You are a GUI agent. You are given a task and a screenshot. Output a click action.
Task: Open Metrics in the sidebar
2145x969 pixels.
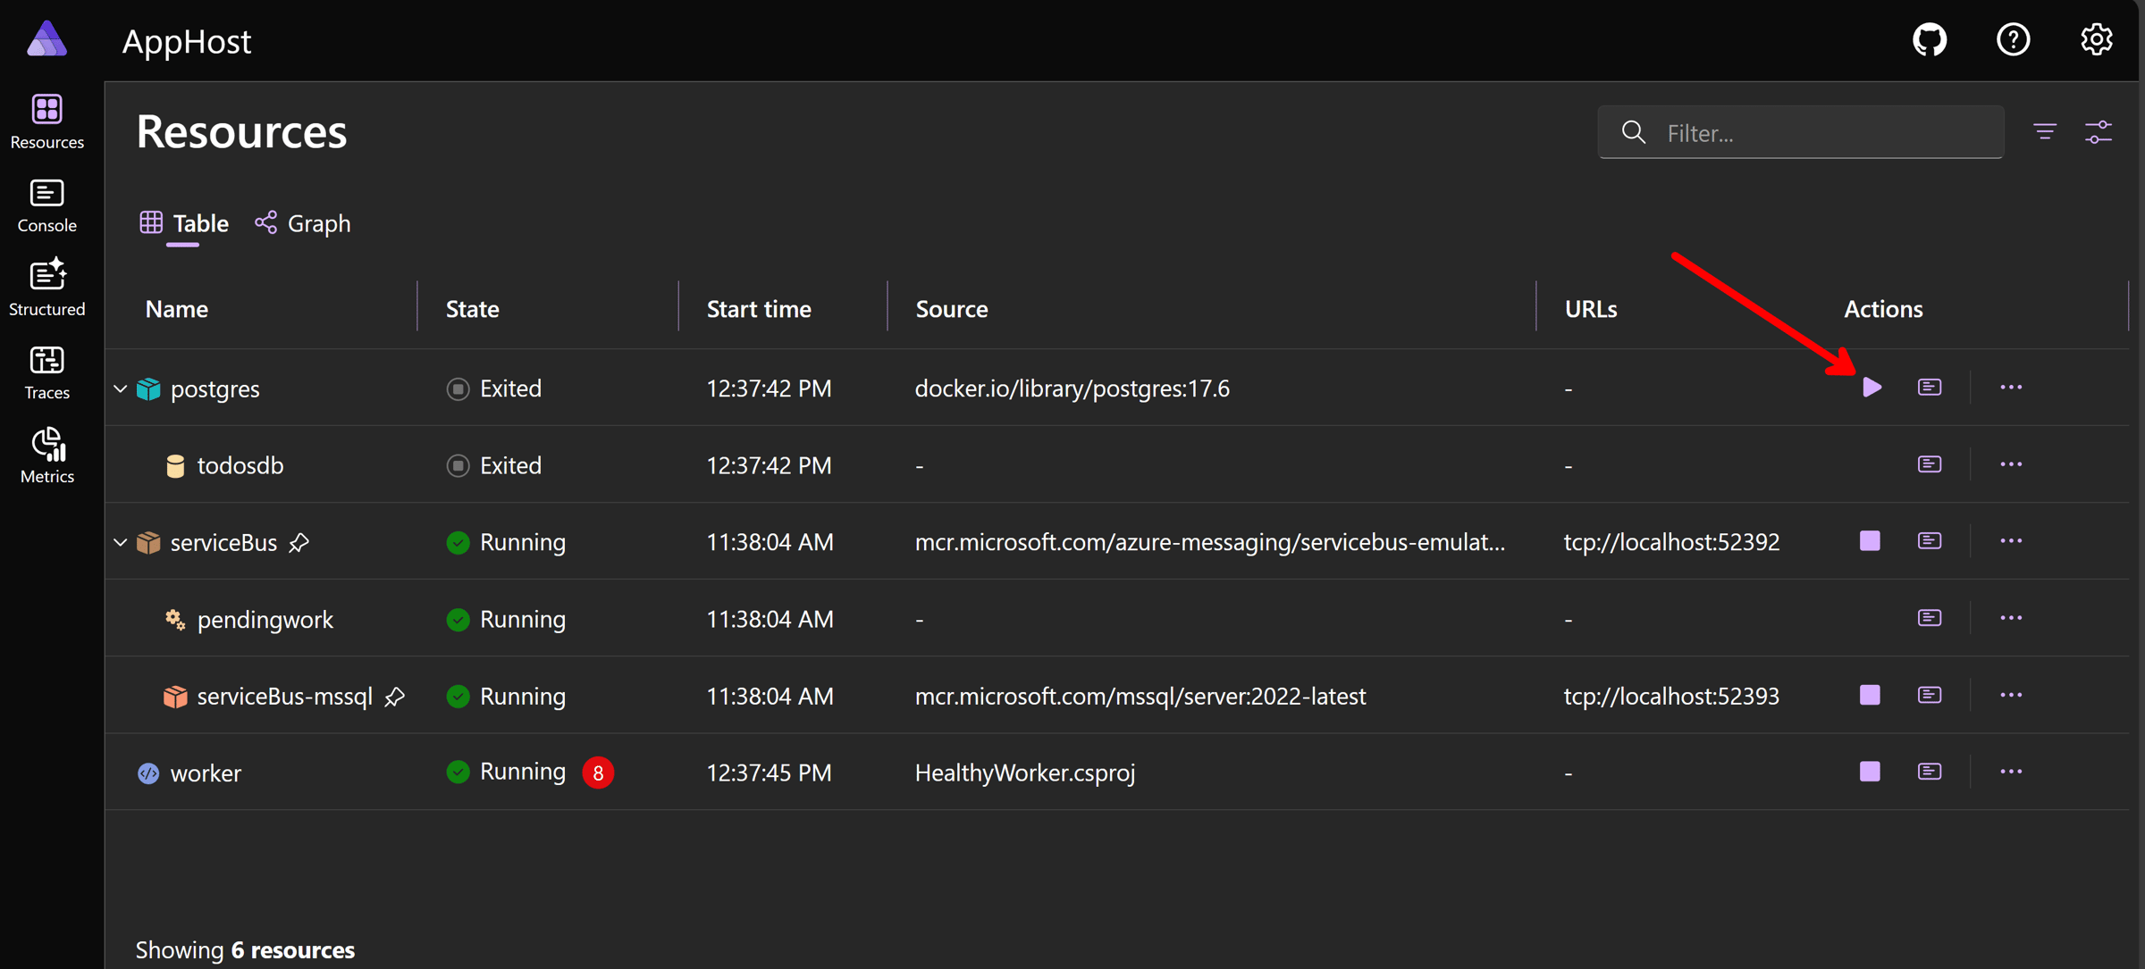(46, 455)
